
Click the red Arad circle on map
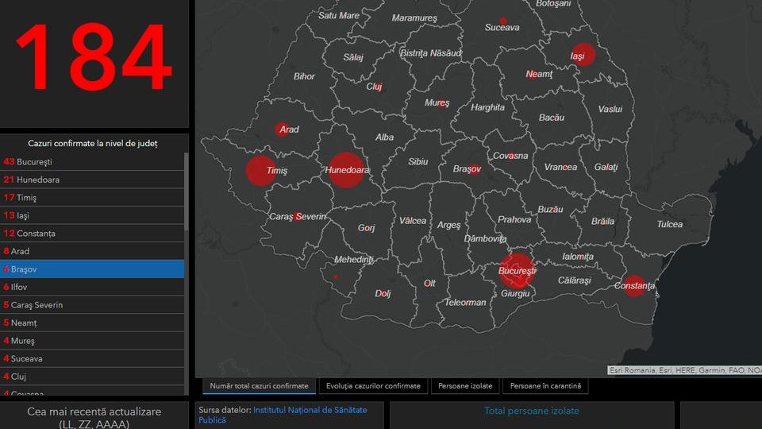pos(281,129)
